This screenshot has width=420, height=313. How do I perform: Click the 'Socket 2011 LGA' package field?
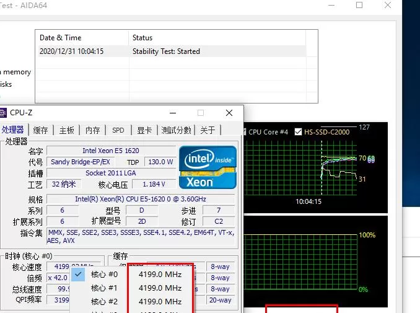[111, 173]
